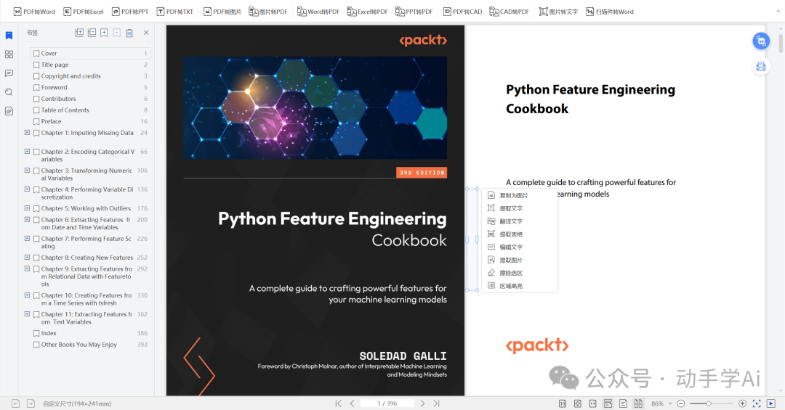785x410 pixels.
Task: Open the 图片转PDF tool
Action: point(268,12)
